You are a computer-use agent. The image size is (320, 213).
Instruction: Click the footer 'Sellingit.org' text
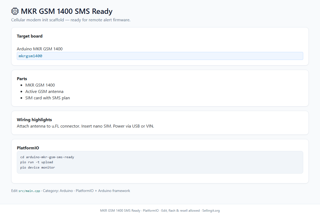211,211
